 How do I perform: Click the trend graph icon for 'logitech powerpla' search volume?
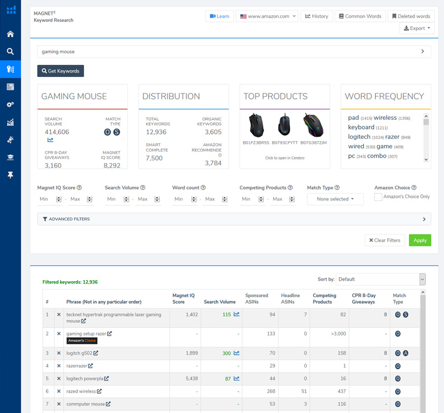point(236,378)
